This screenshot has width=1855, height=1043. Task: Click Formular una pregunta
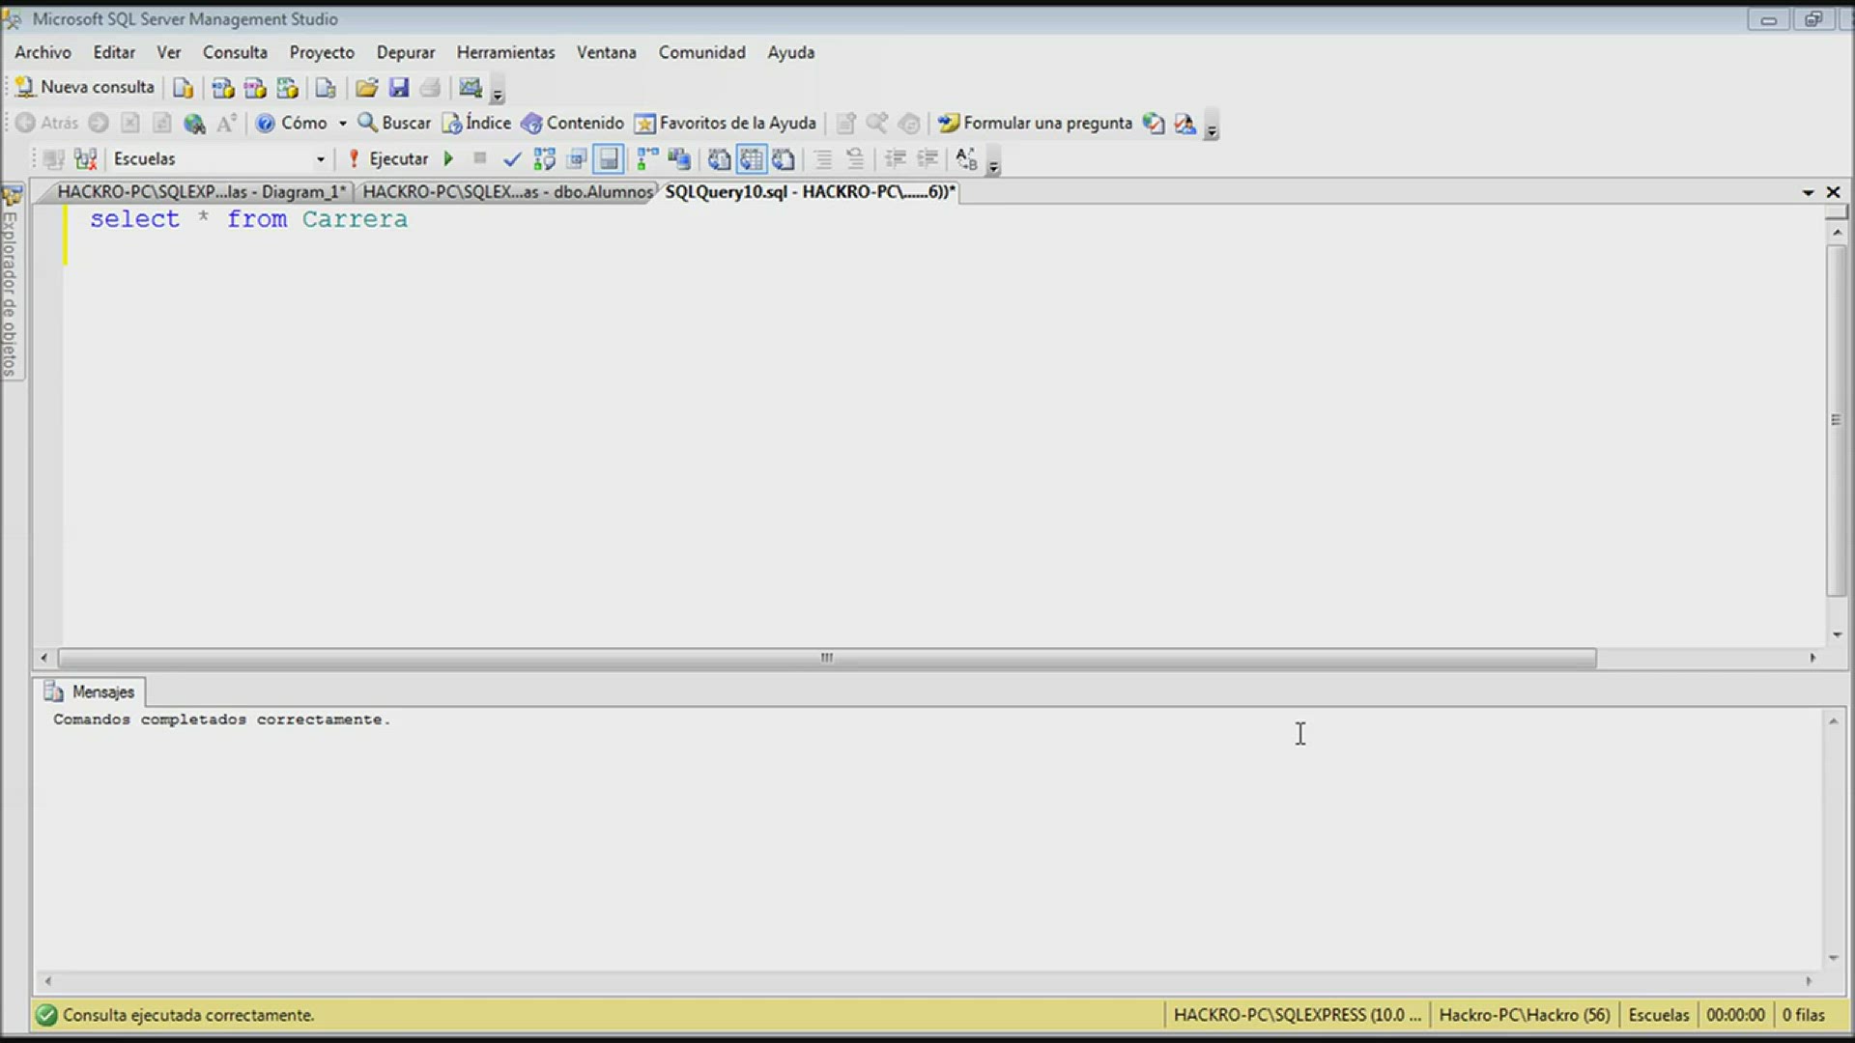(1035, 124)
